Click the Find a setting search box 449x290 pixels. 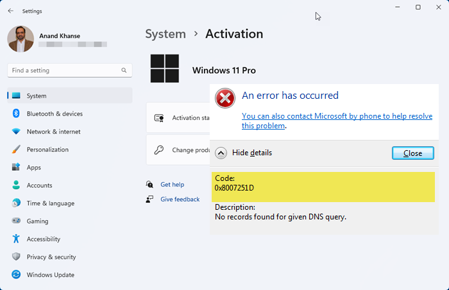[x=64, y=70]
